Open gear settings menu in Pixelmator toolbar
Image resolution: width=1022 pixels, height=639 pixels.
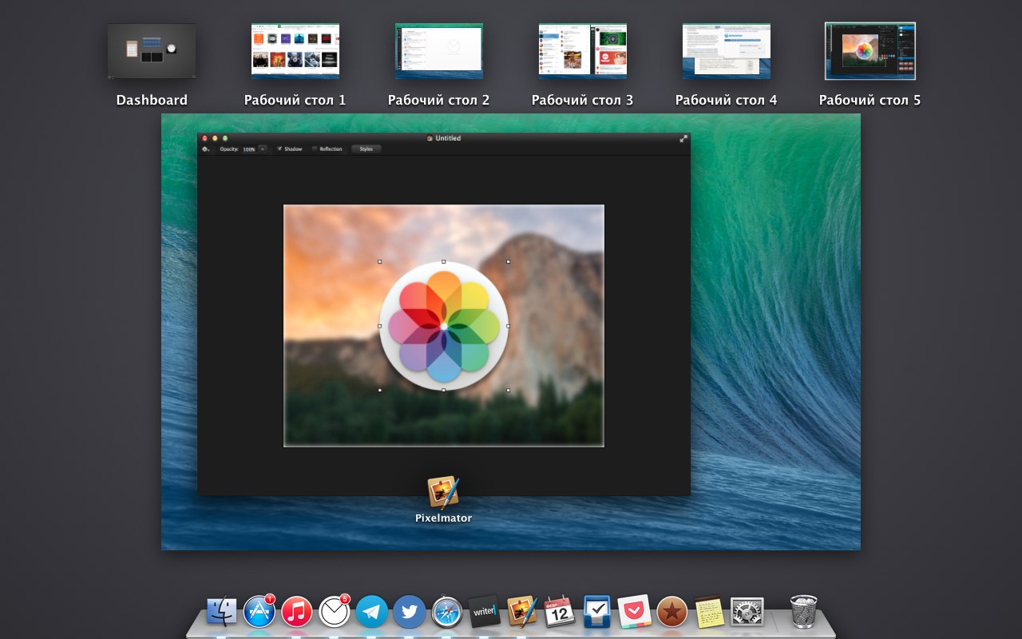206,149
